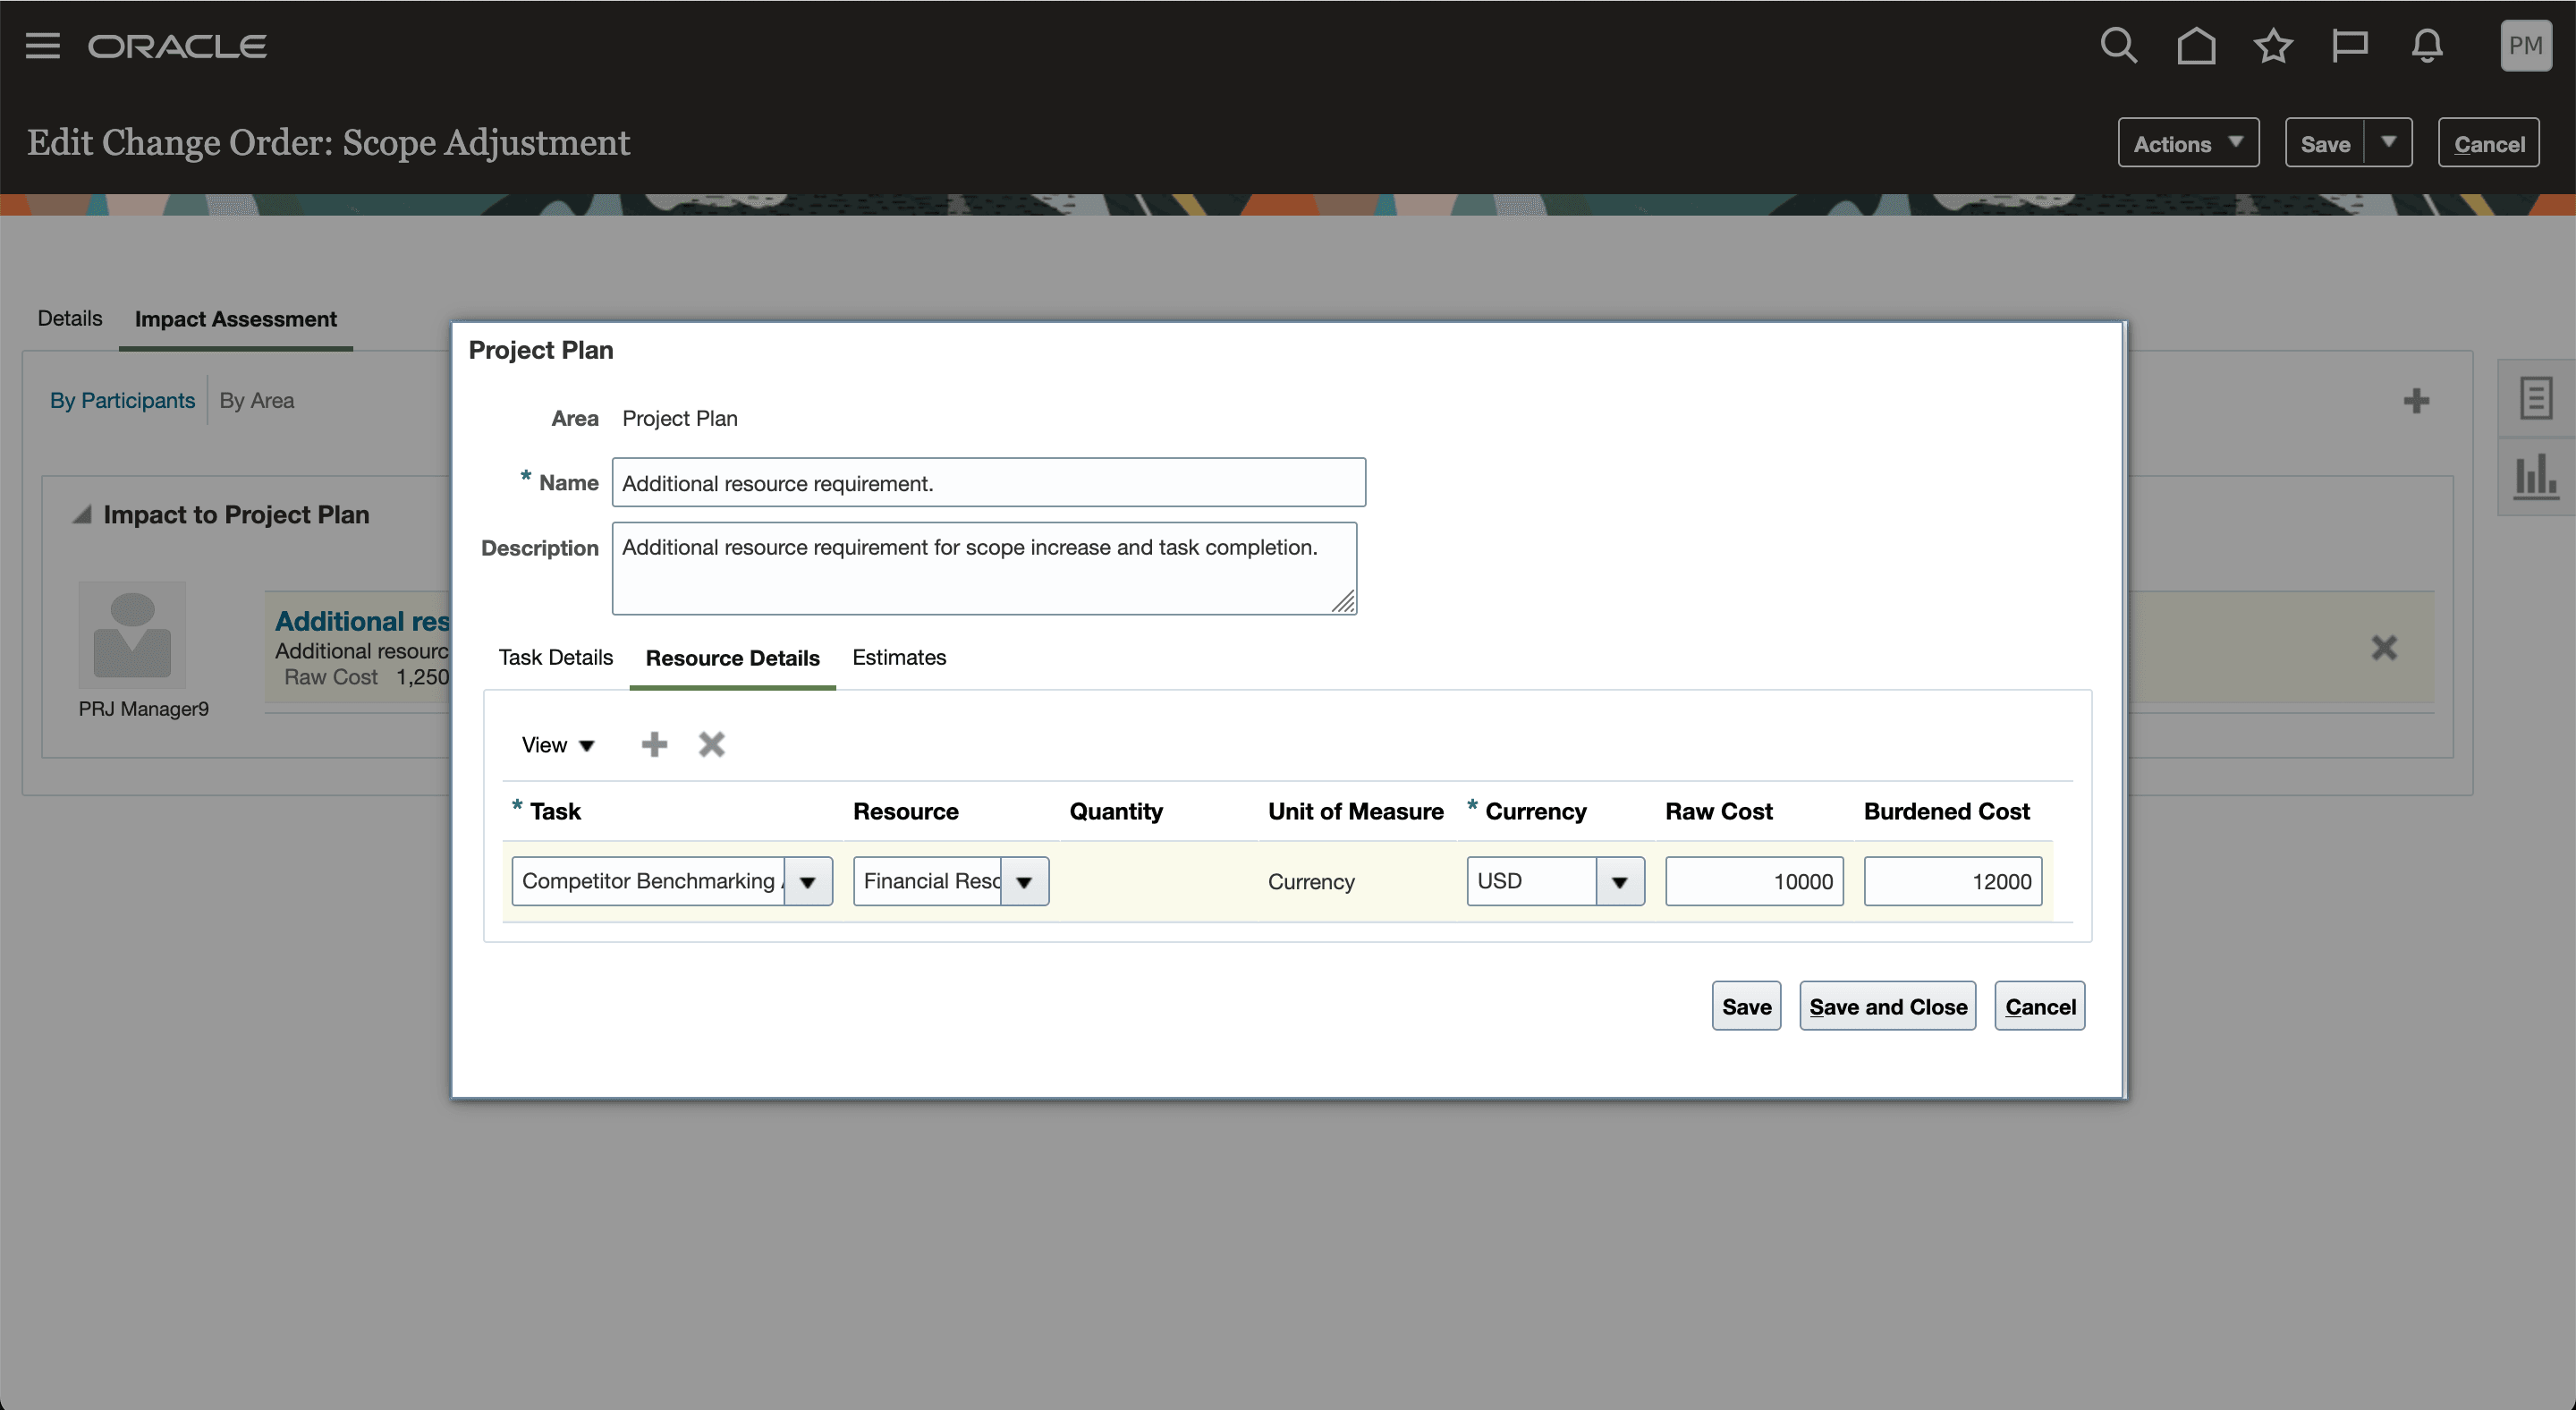Switch to the Estimates tab
This screenshot has height=1410, width=2576.
pyautogui.click(x=898, y=658)
